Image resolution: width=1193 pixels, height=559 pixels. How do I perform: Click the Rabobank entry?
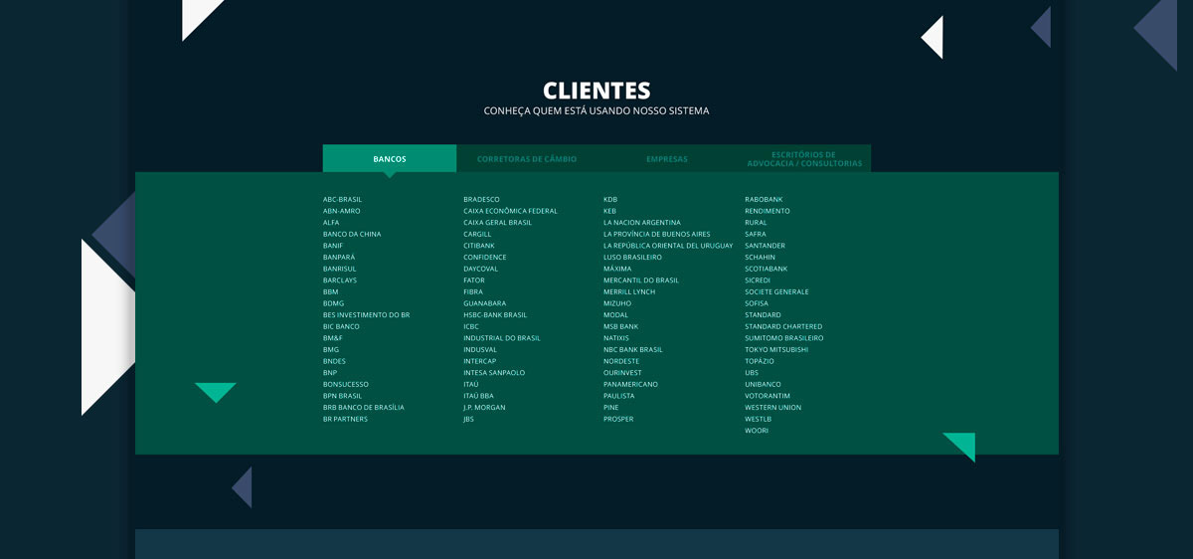coord(764,200)
